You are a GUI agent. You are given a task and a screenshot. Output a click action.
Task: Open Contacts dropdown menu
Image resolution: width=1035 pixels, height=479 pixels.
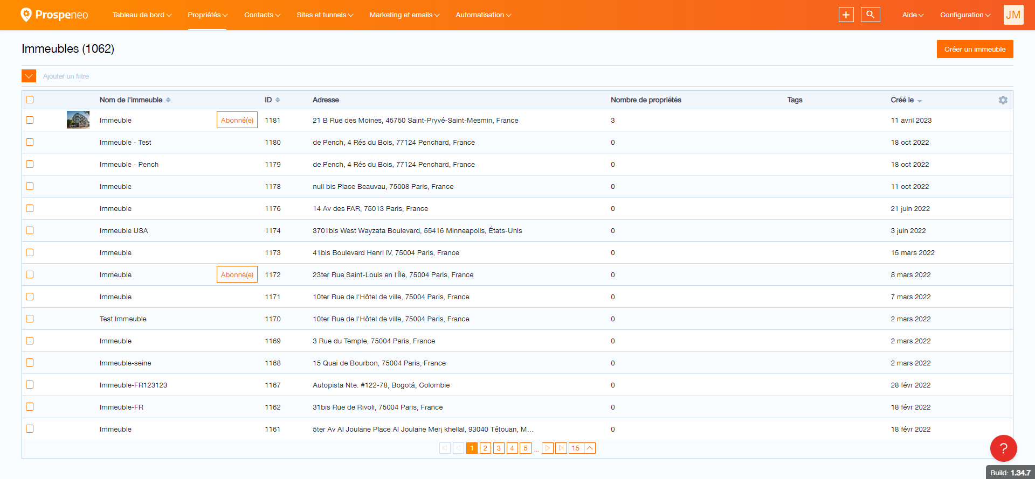[262, 15]
